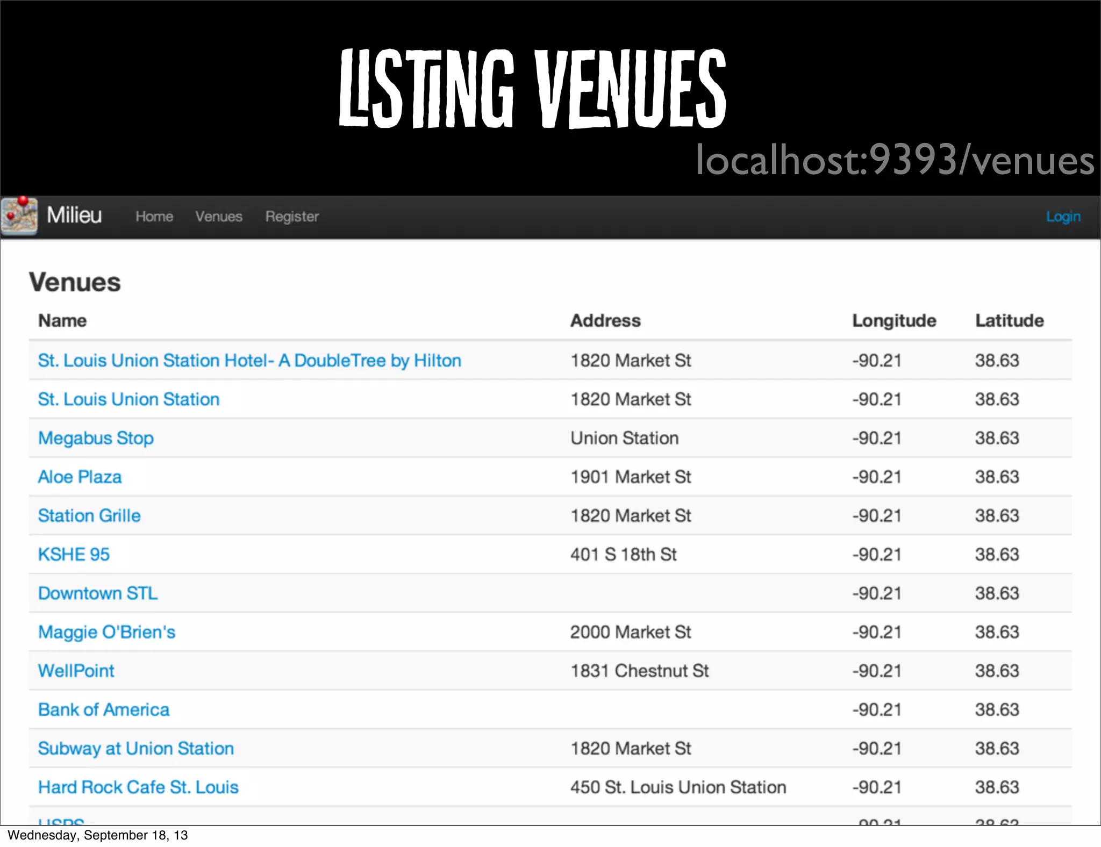Click the Address column header
Image resolution: width=1101 pixels, height=847 pixels.
tap(605, 321)
